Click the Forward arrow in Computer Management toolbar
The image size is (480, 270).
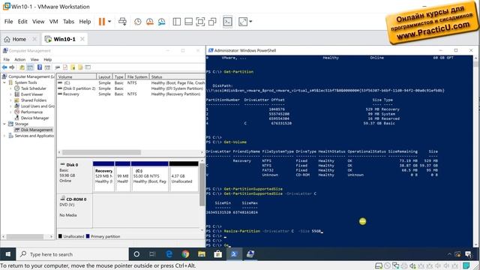12,67
